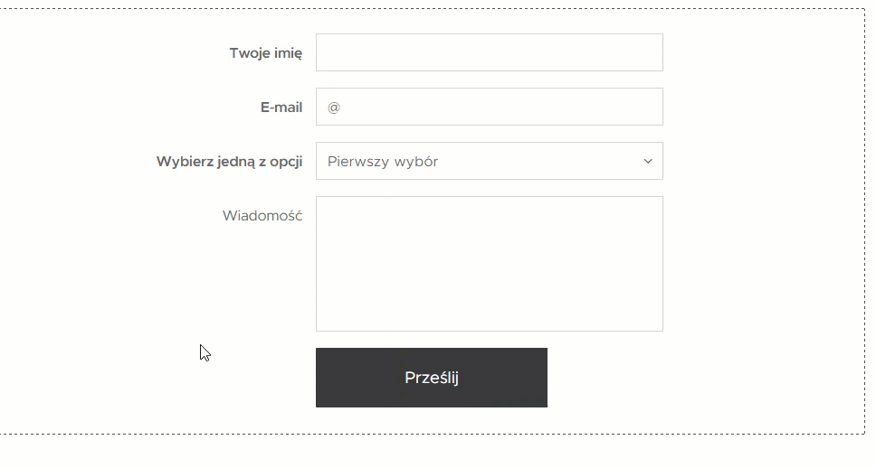Submit the form with the Prześlij button
876x468 pixels.
pyautogui.click(x=432, y=378)
